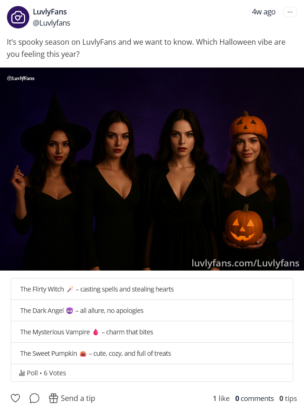
Task: Like the post with the heart icon
Action: (15, 398)
